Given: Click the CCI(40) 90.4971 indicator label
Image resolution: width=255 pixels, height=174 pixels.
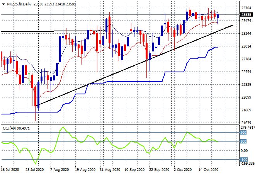Looking at the screenshot, I should 16,128.
